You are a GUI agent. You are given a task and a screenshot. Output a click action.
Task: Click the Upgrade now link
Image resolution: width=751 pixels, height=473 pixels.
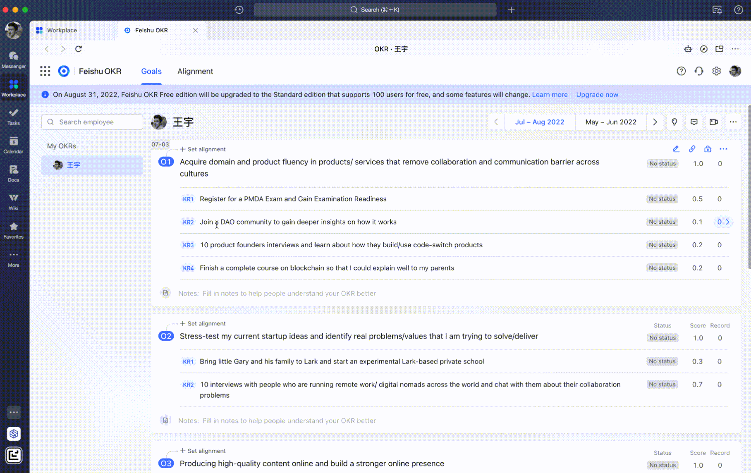[x=597, y=95]
